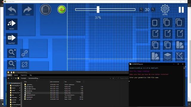Open File tab in Explorer ribbon
The height and width of the screenshot is (107, 191).
[x=9, y=75]
